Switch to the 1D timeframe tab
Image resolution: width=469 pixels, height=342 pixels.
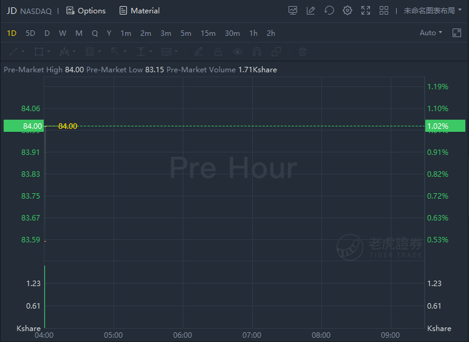point(12,33)
